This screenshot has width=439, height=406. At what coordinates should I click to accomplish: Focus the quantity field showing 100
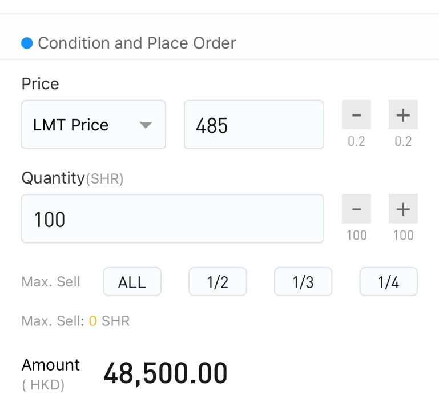coord(173,218)
